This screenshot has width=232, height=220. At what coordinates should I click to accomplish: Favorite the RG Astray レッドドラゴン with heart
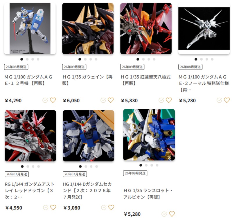click(x=53, y=208)
